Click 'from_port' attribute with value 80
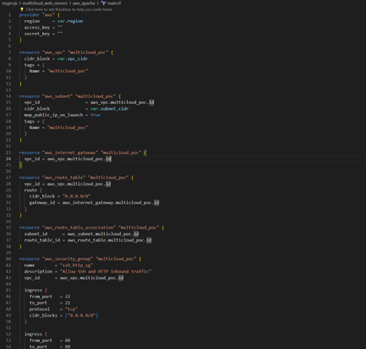 pos(40,340)
